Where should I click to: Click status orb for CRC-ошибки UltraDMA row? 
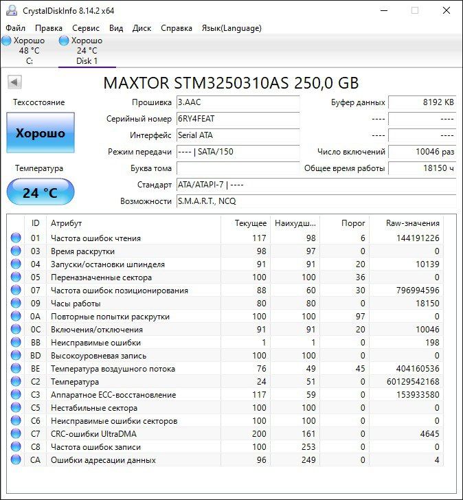[16, 434]
